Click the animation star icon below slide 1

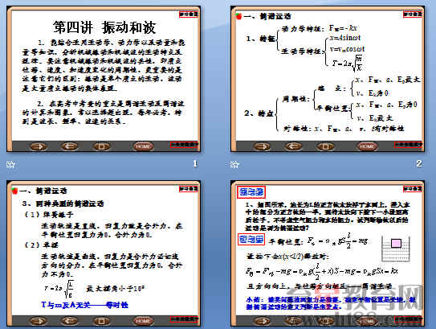(10, 165)
